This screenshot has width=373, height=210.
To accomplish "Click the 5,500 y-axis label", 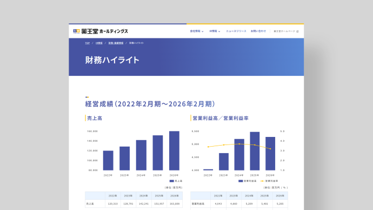I will pyautogui.click(x=195, y=131).
